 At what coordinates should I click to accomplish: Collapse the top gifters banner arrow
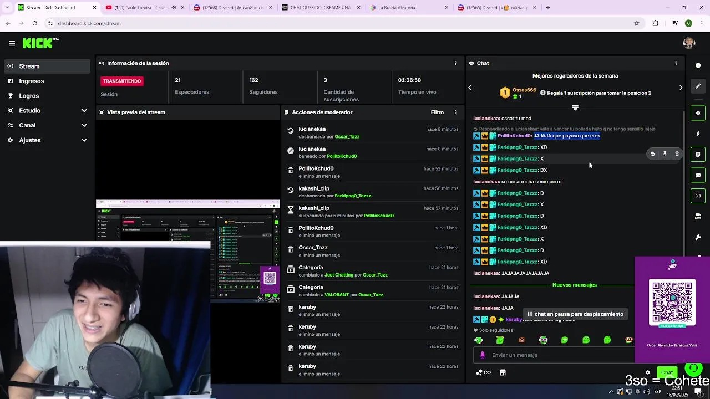point(575,108)
